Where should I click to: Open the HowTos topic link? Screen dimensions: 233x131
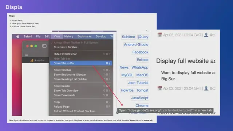click(x=127, y=90)
